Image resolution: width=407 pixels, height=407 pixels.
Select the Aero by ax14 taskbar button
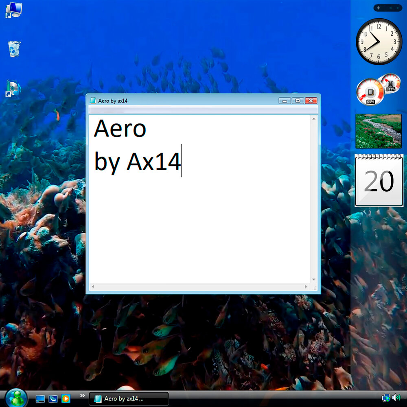pos(129,399)
